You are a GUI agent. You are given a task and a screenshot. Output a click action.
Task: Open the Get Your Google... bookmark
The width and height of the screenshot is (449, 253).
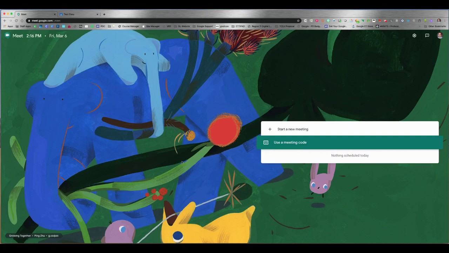pos(336,26)
